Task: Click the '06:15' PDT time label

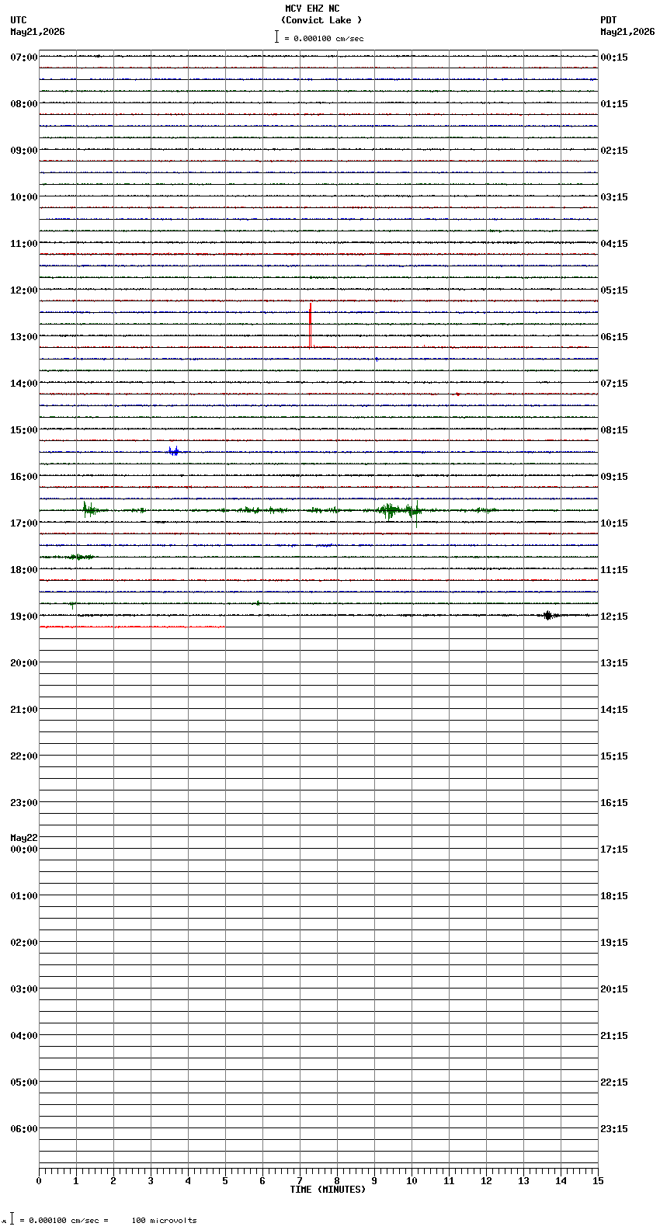Action: tap(614, 337)
